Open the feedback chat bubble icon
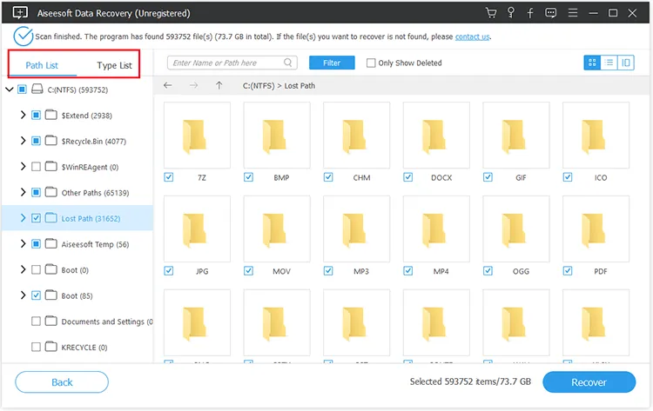The height and width of the screenshot is (411, 653). click(x=550, y=13)
